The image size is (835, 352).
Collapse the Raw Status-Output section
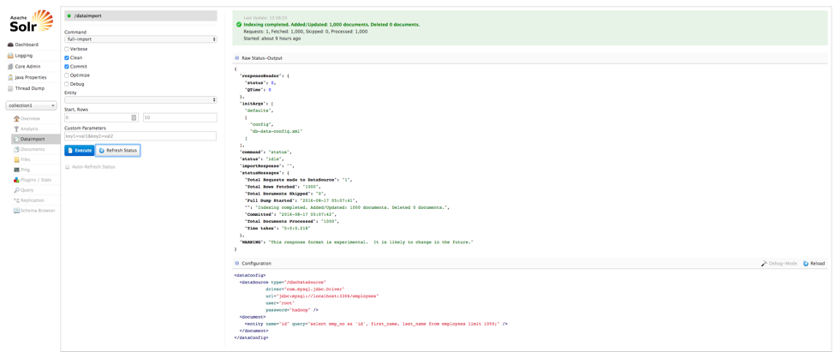[x=237, y=58]
